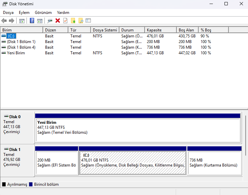Open the Eylem menu
This screenshot has width=248, height=195.
point(24,13)
